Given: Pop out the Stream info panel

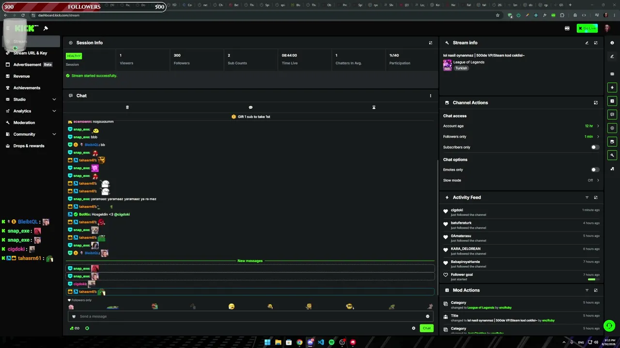Looking at the screenshot, I should pyautogui.click(x=596, y=43).
